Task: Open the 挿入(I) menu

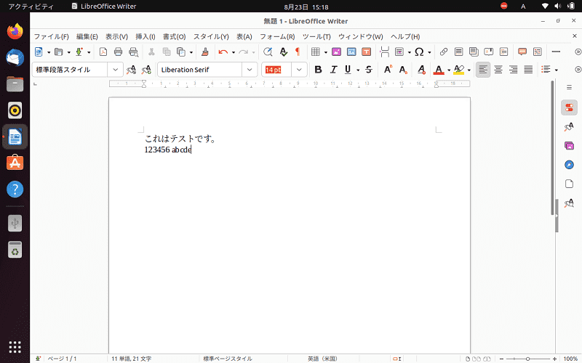Action: (145, 37)
